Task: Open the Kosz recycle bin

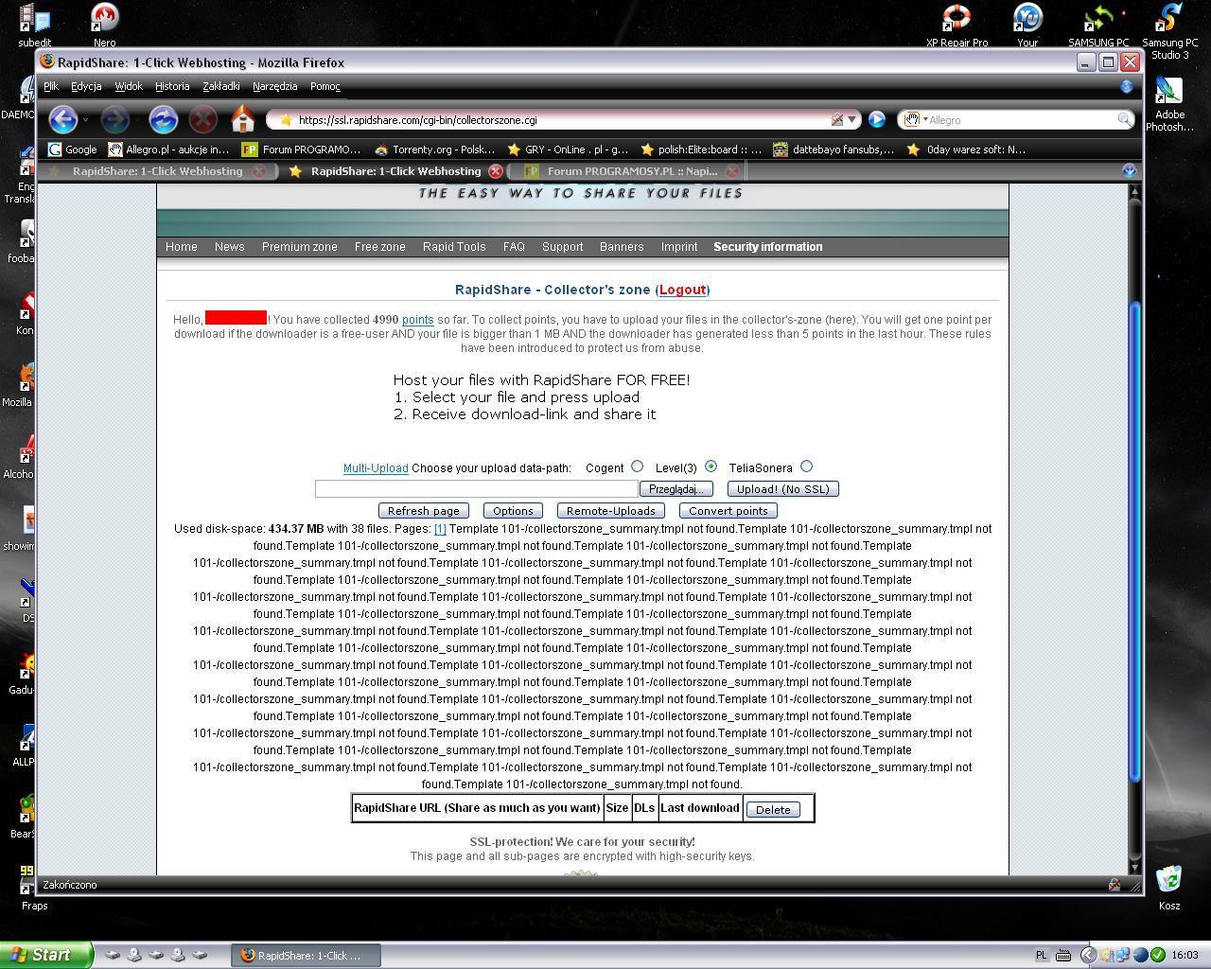Action: pos(1169,887)
